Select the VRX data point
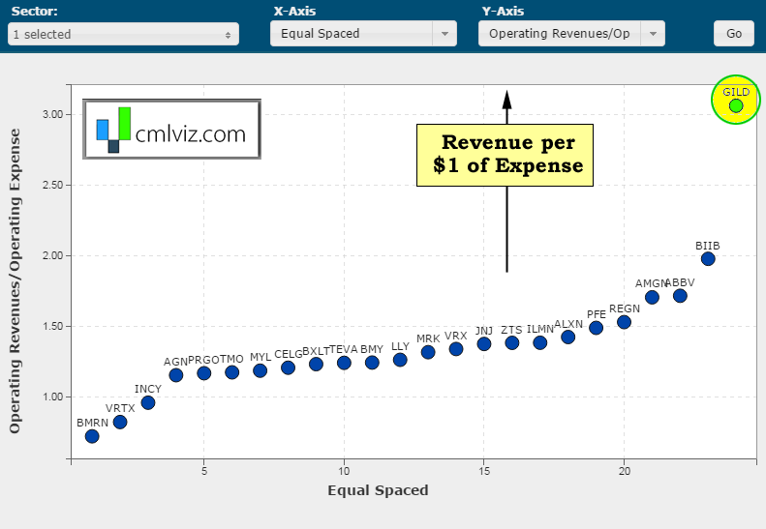Image resolution: width=766 pixels, height=529 pixels. pos(456,349)
